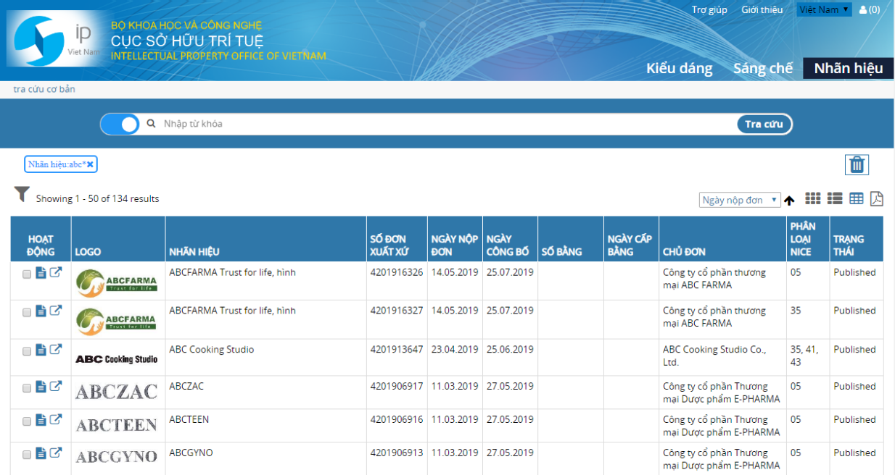Click the ABCZAC logo thumbnail

coord(117,392)
